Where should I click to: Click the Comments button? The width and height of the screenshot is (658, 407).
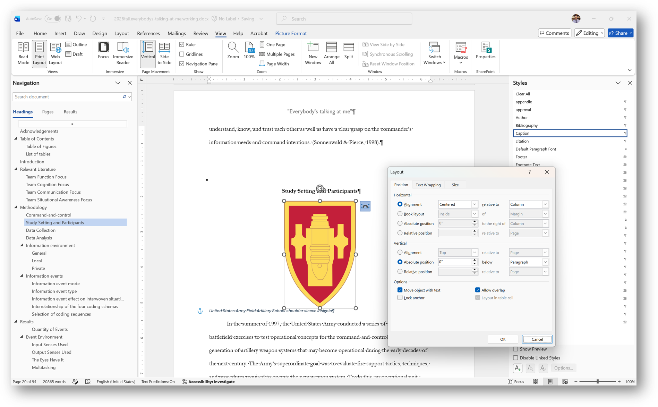click(554, 33)
